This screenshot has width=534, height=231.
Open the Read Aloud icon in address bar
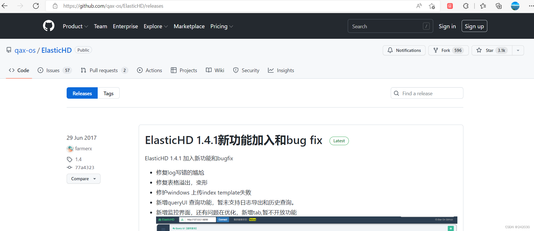tap(419, 6)
